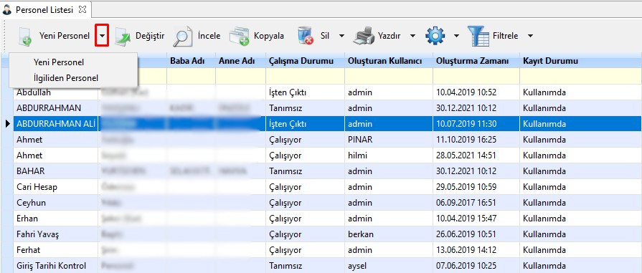The image size is (642, 273).
Task: Click the date 11.10.2019 16:25
Action: point(466,140)
